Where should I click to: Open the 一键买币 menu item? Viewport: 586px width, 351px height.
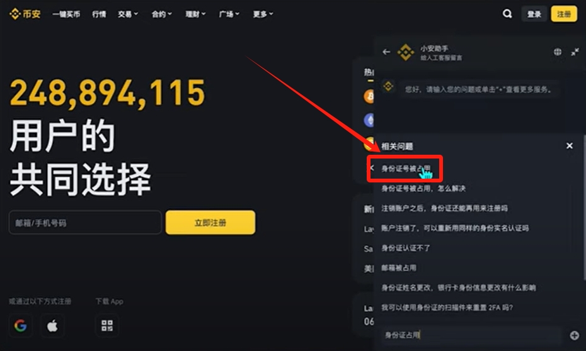66,14
